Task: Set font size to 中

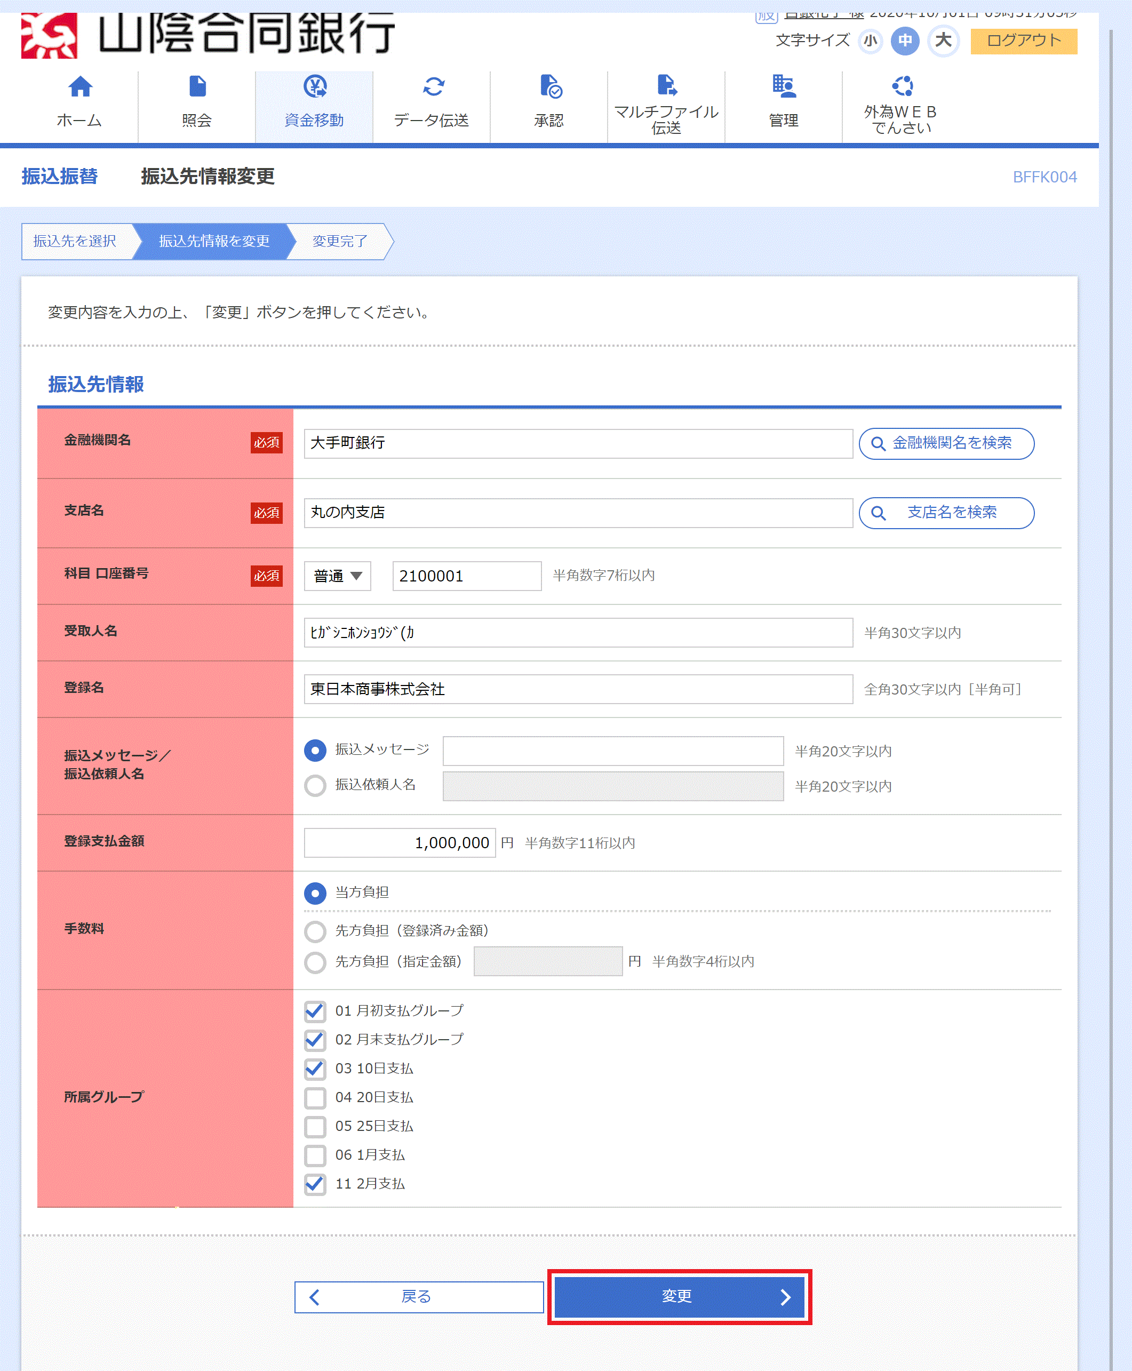Action: pyautogui.click(x=905, y=41)
